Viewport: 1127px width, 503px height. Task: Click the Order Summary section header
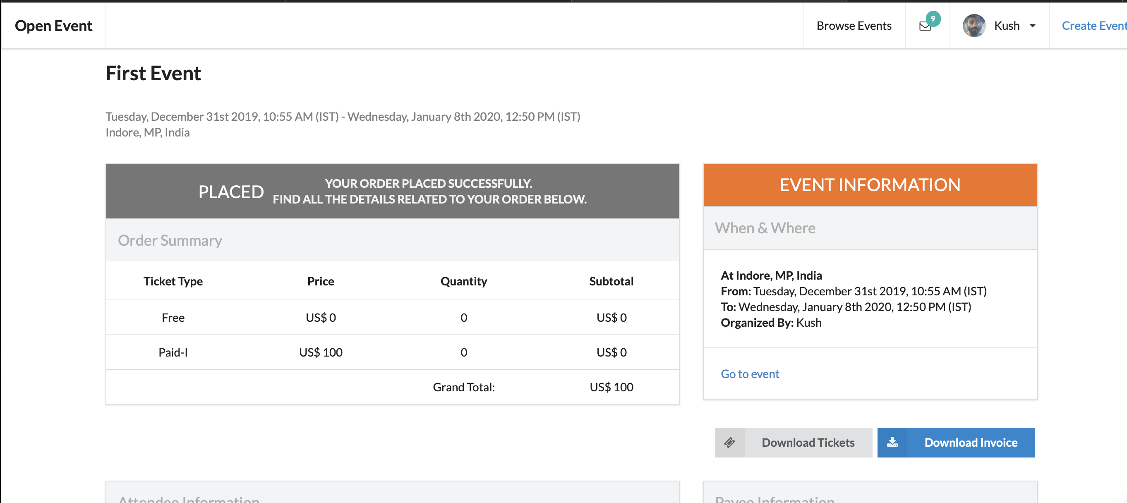coord(170,240)
